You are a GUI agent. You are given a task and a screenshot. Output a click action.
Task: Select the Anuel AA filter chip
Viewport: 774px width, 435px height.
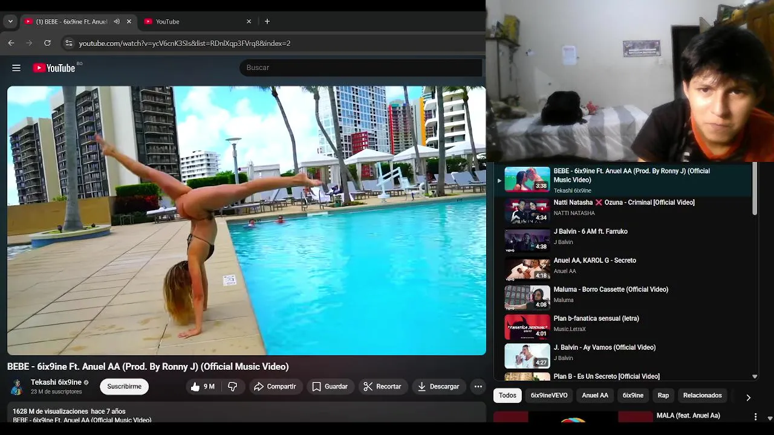(x=595, y=395)
